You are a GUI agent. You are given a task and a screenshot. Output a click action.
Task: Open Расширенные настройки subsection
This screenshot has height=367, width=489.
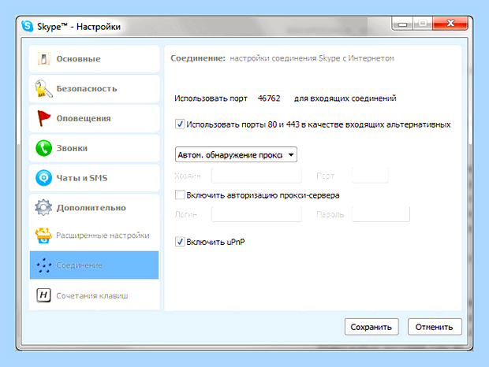pyautogui.click(x=94, y=235)
